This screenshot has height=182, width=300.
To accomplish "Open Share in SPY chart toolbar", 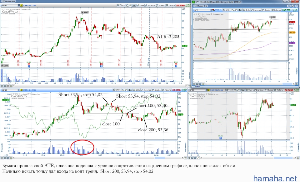I will pos(227,10).
